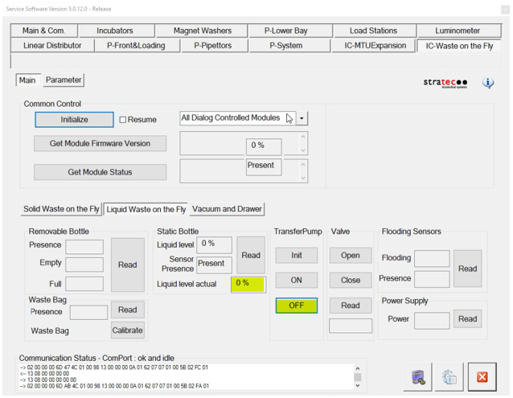Click Get Module Firmware Version

tap(101, 144)
